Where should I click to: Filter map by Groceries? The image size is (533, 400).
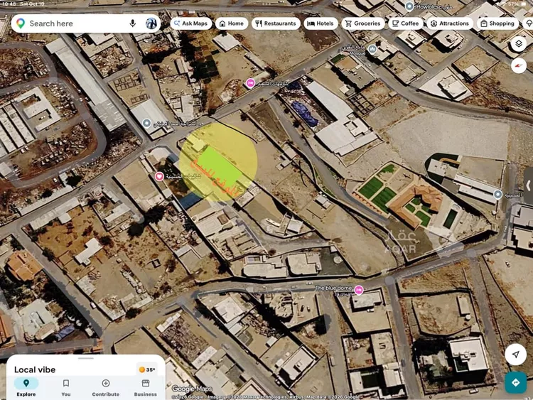point(362,23)
